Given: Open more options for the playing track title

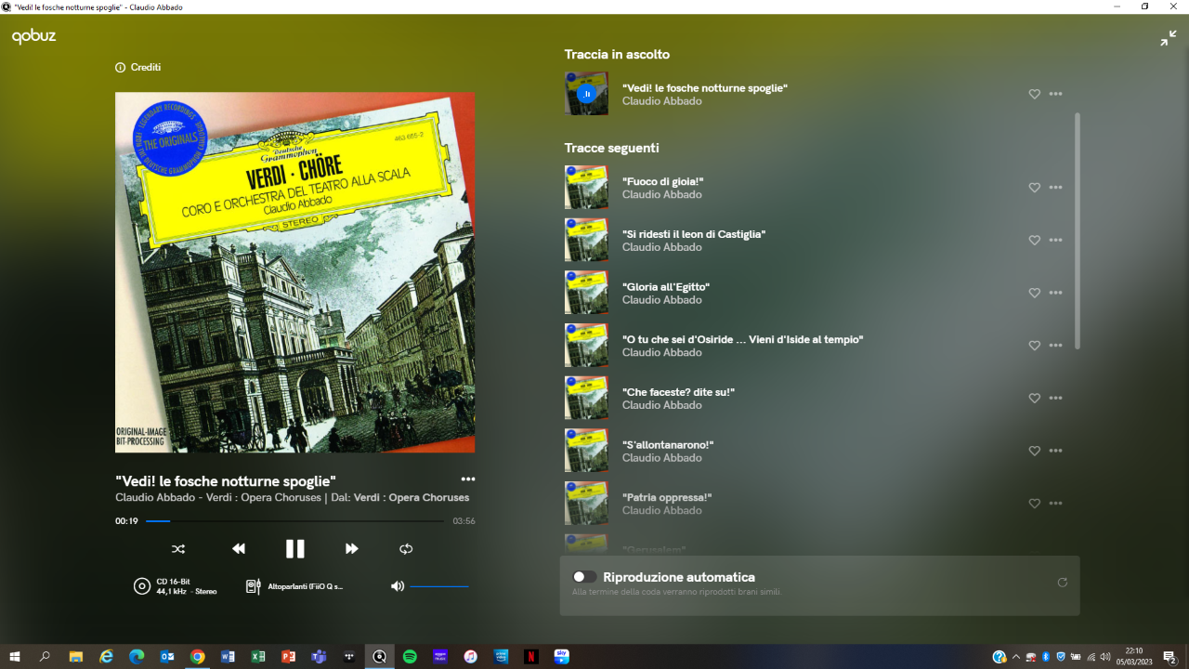Looking at the screenshot, I should 468,479.
